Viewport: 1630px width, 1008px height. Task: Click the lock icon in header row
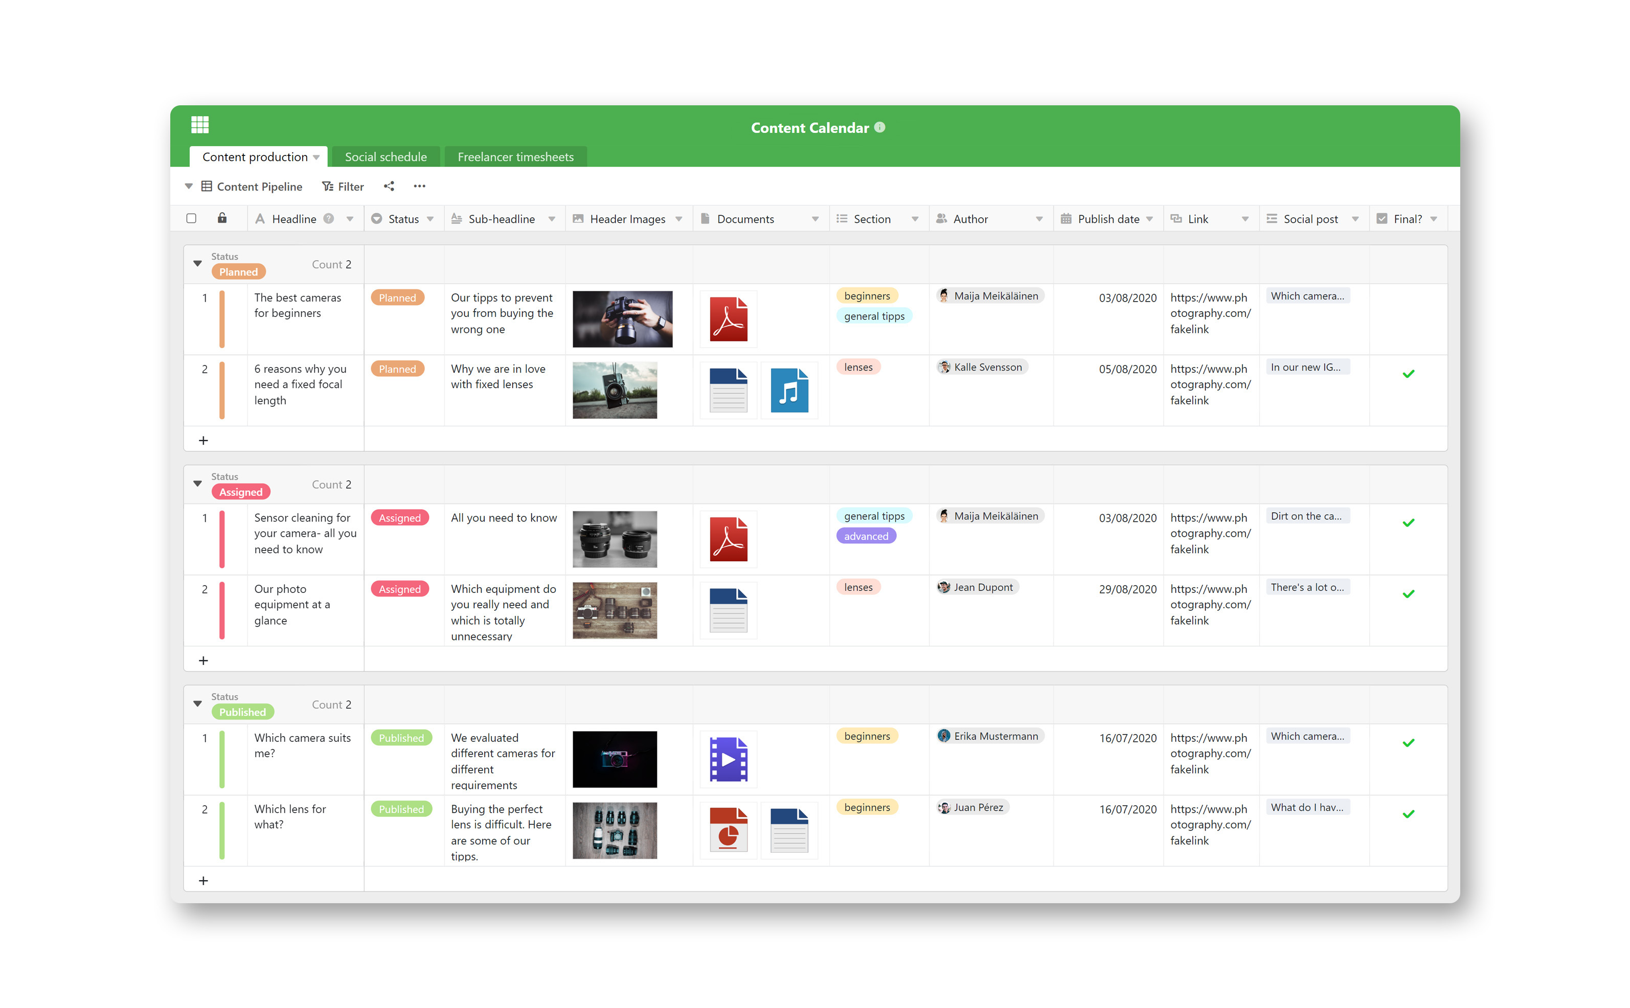point(222,218)
